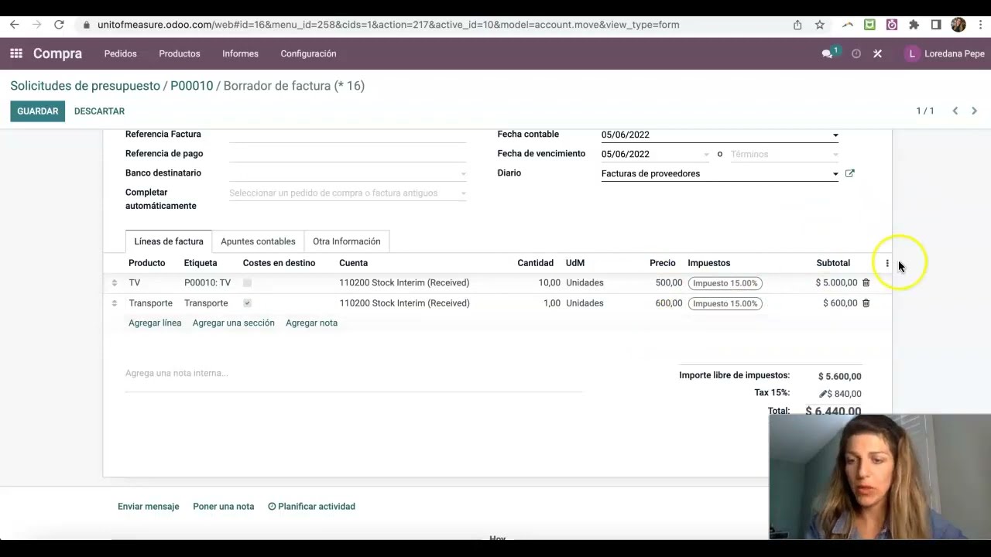
Task: Grab the Transporte line reorder handle
Action: [x=114, y=303]
